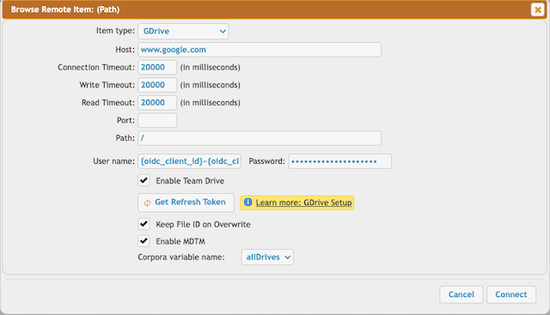Close the Browse Remote Item dialog

(537, 9)
